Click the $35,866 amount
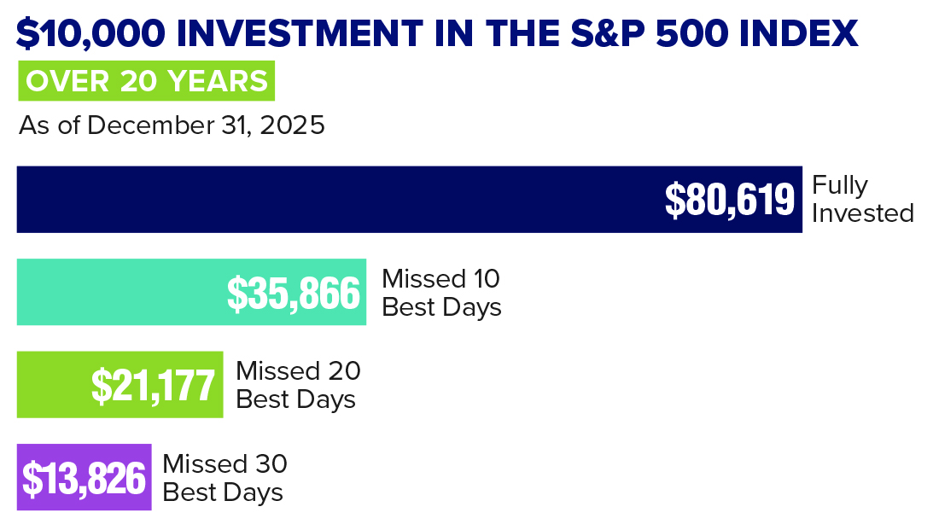 tap(293, 293)
